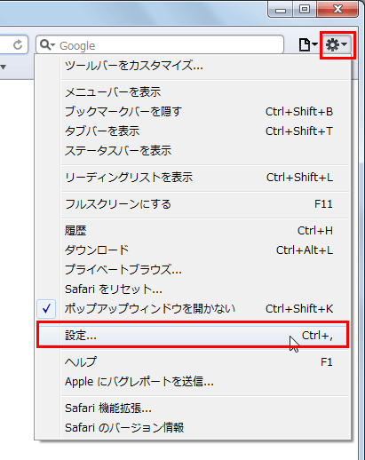Click Safari のバージョン情報
This screenshot has width=365, height=460.
click(193, 428)
